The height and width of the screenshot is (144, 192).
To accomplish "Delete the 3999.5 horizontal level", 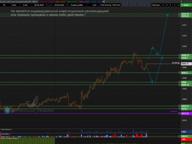I will [179, 58].
